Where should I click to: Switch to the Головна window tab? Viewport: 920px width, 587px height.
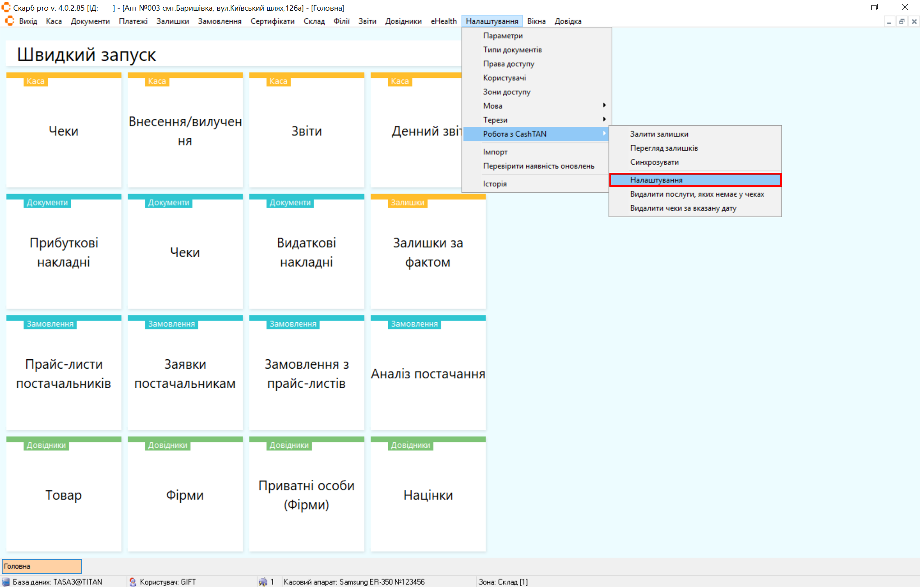coord(42,566)
